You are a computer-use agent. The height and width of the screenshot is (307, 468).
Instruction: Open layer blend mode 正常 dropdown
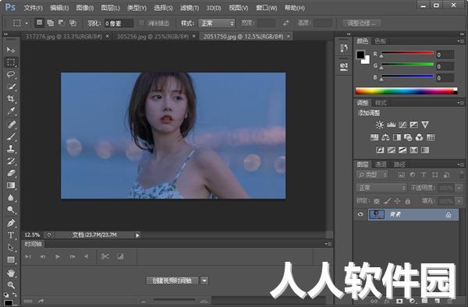381,188
